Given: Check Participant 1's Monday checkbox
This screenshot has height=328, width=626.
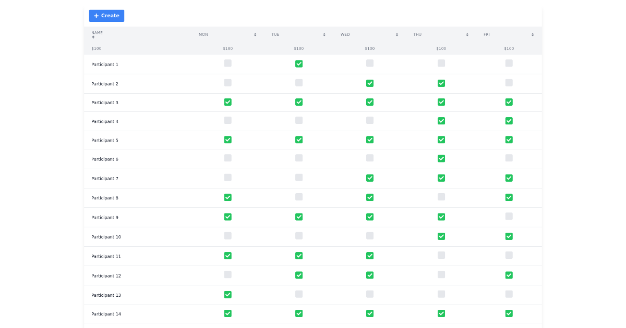Looking at the screenshot, I should [x=227, y=63].
